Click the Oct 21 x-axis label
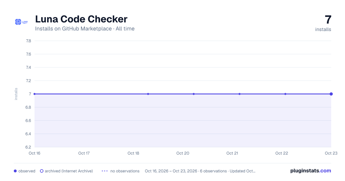 pyautogui.click(x=232, y=153)
